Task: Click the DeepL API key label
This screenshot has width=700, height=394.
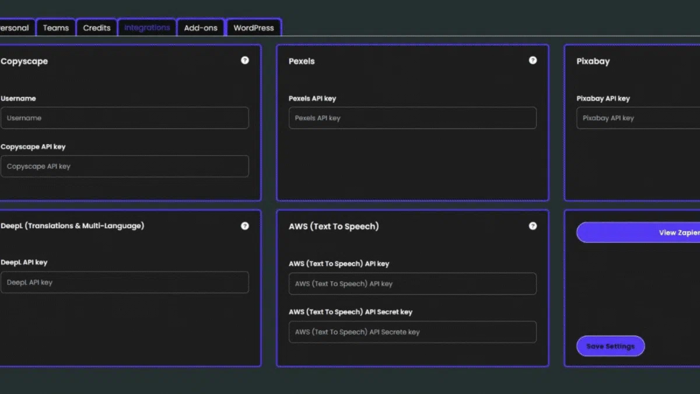Action: (24, 263)
